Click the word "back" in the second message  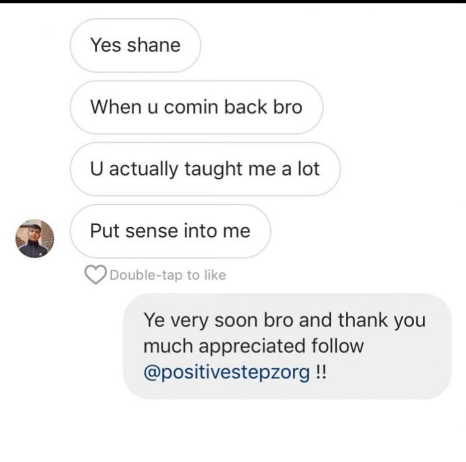tap(245, 107)
